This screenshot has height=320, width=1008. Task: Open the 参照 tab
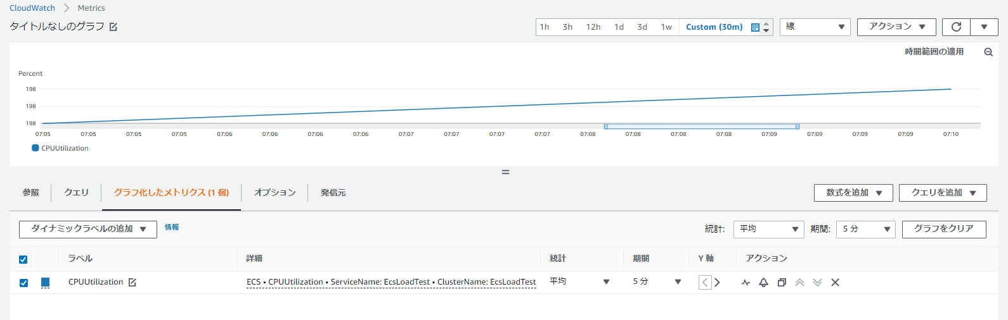31,193
